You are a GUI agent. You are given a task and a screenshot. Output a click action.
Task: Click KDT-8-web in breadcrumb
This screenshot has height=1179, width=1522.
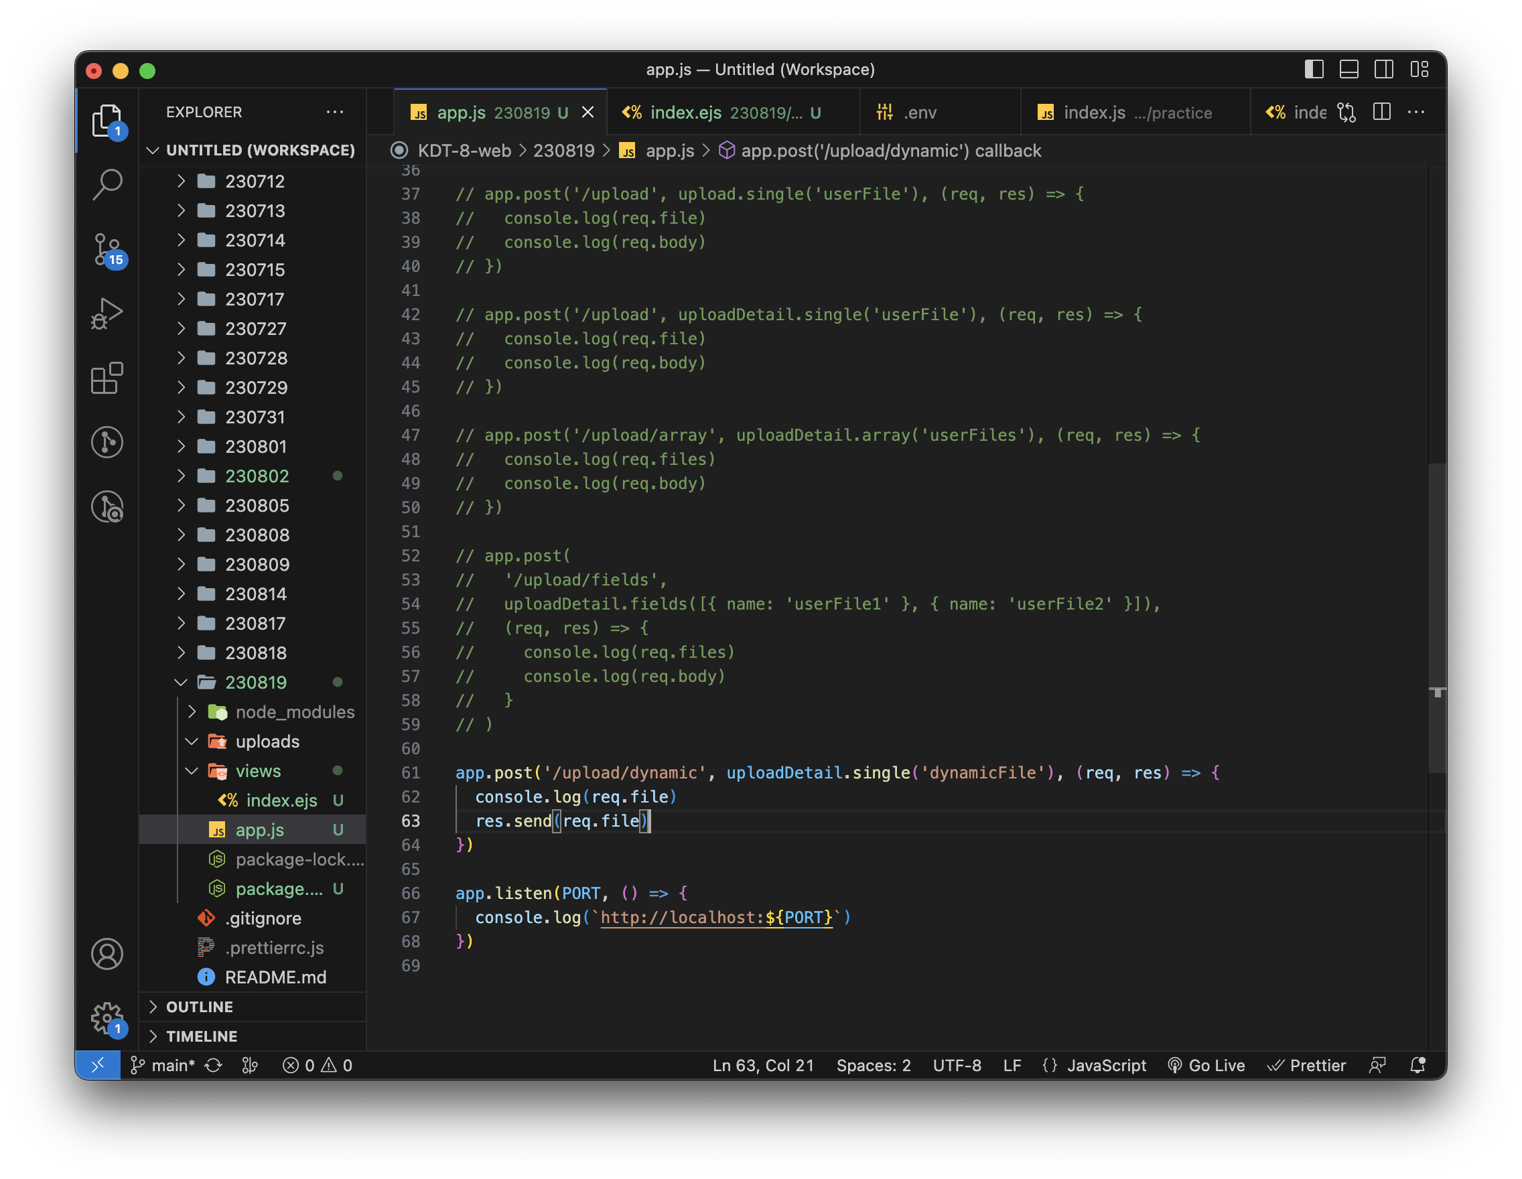pos(464,151)
